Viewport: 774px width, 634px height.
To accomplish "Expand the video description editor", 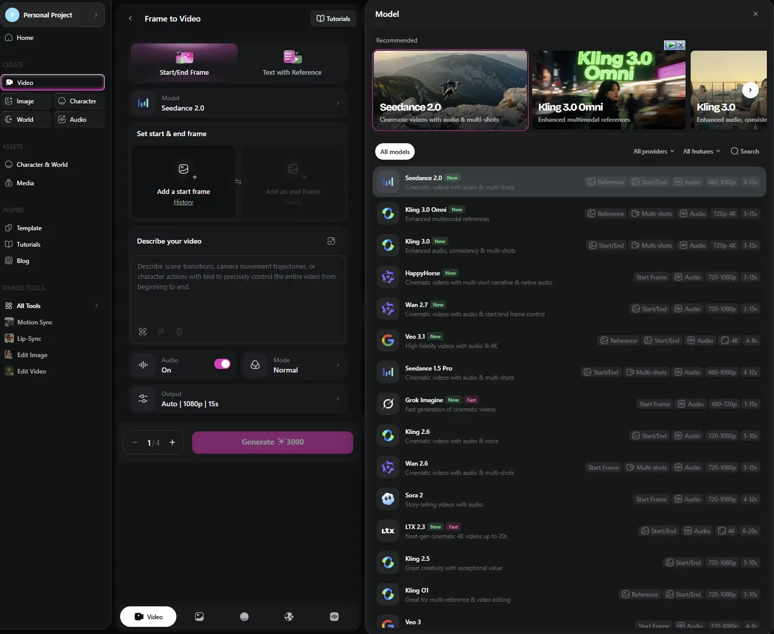I will tap(331, 241).
